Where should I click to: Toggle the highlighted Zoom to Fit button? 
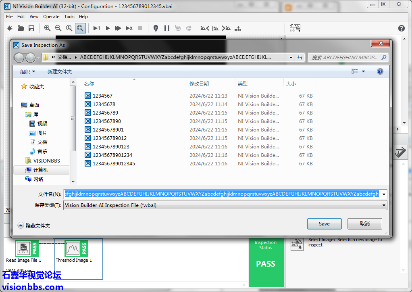(80, 28)
